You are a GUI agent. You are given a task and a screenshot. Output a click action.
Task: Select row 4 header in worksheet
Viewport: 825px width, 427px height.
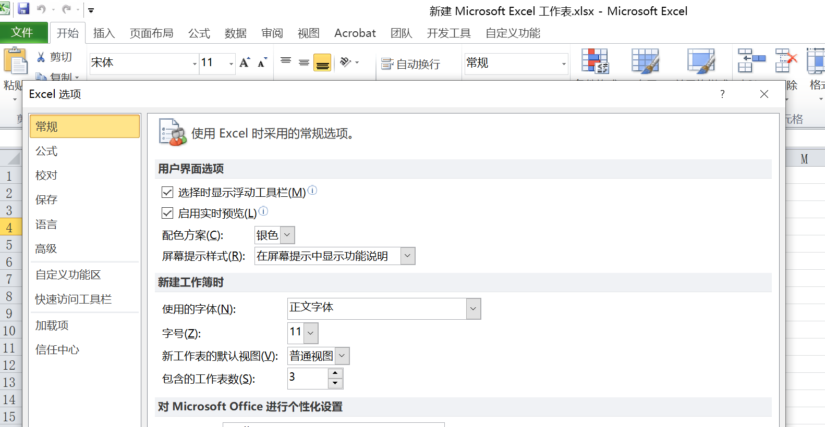(10, 228)
